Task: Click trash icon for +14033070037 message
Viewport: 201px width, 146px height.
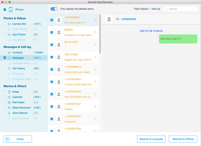Action: pos(95,106)
